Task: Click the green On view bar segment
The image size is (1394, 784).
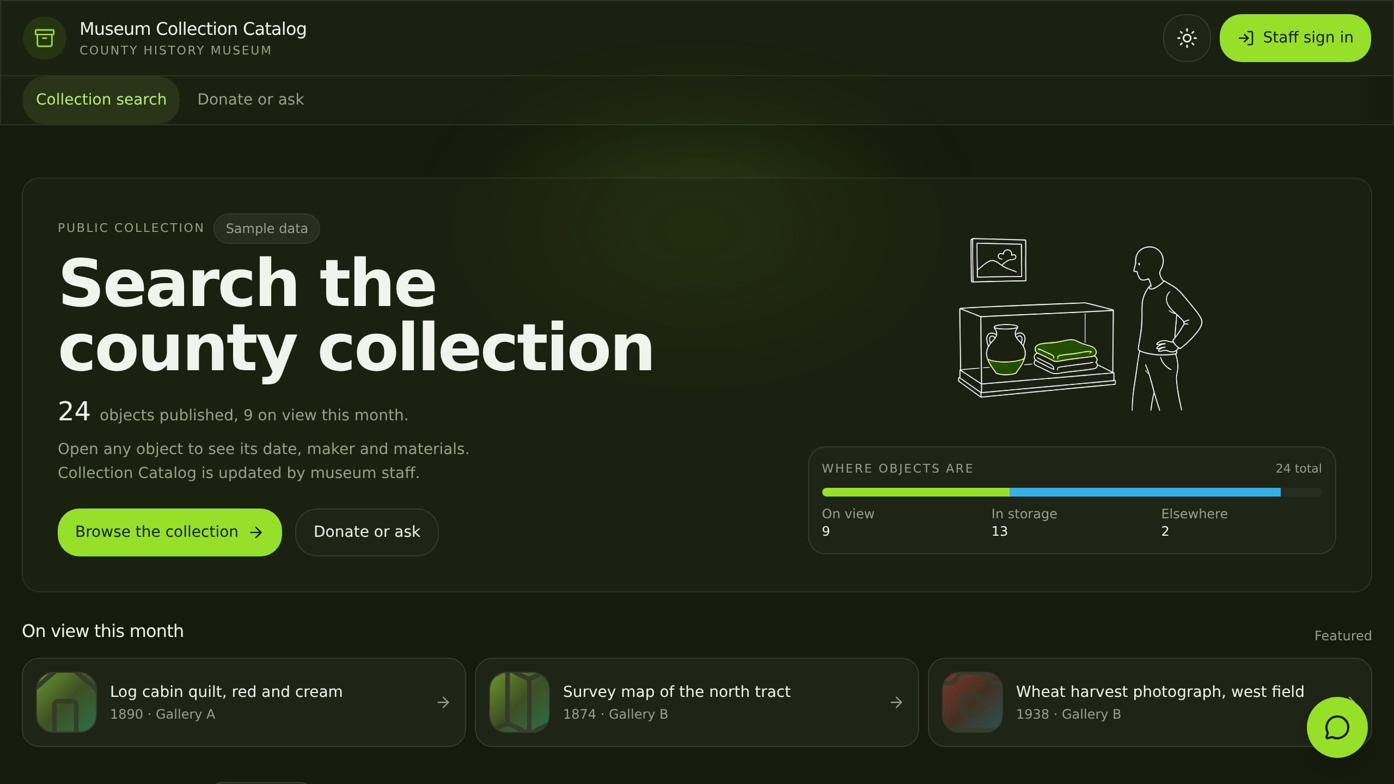Action: (915, 492)
